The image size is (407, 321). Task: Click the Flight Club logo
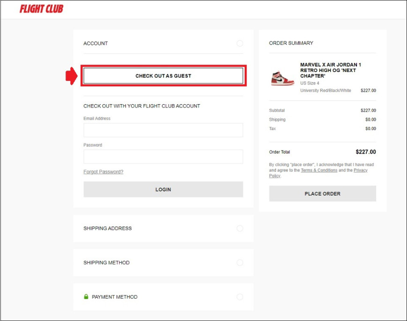41,9
